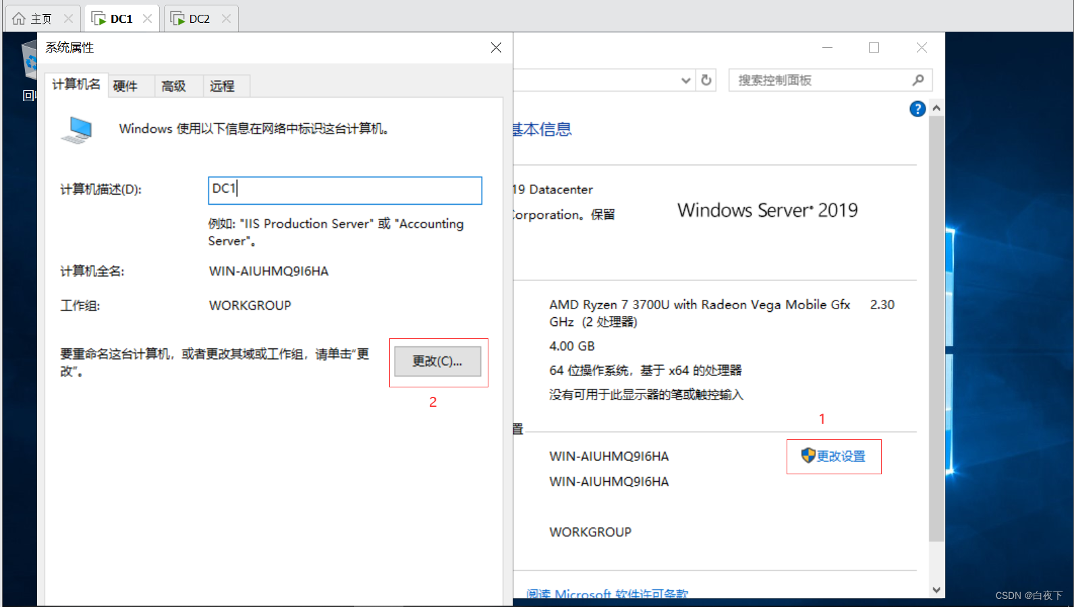Expand the address bar dropdown arrow
1074x607 pixels.
click(x=686, y=80)
